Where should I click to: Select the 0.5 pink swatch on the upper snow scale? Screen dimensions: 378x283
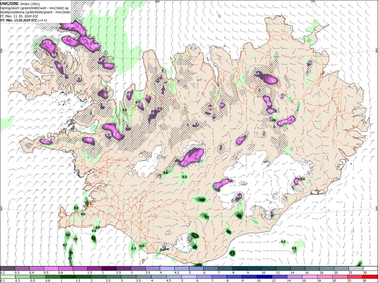(51, 269)
